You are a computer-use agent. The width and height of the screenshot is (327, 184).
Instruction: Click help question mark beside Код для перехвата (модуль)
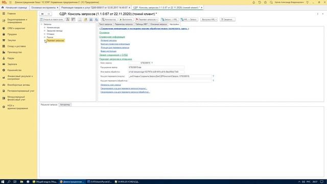click(213, 76)
